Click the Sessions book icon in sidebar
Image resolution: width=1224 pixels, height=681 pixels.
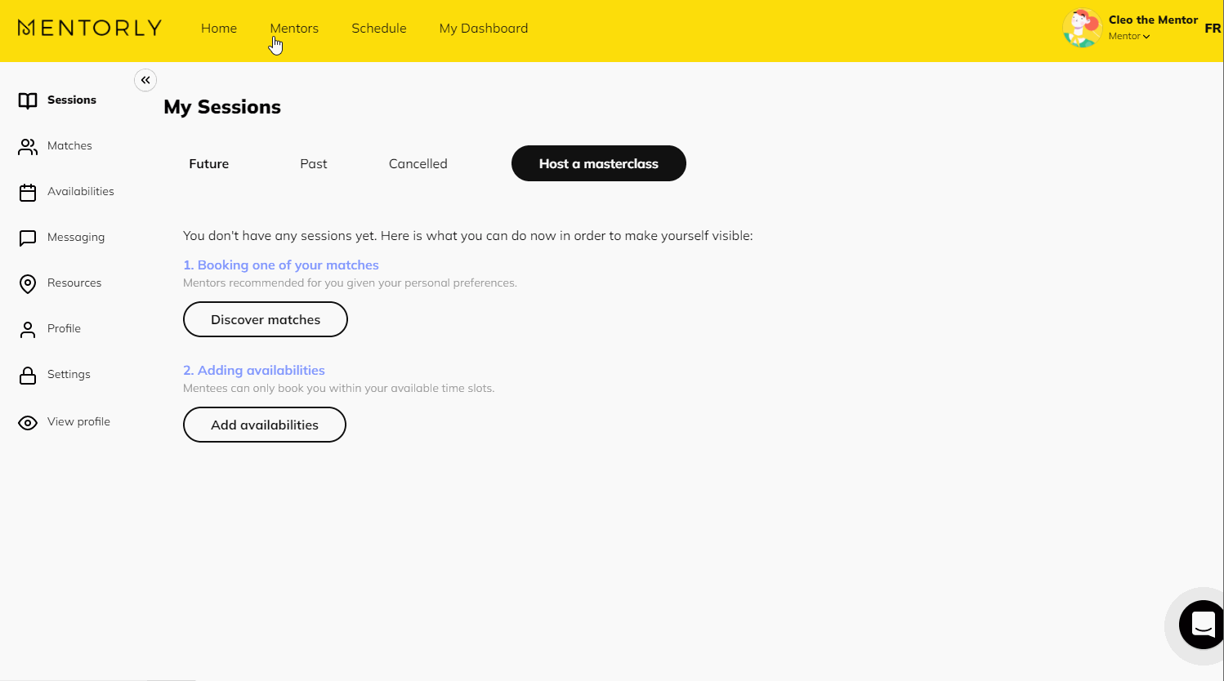tap(28, 100)
